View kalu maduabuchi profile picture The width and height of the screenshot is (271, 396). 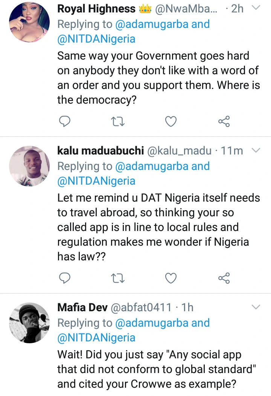coord(29,166)
